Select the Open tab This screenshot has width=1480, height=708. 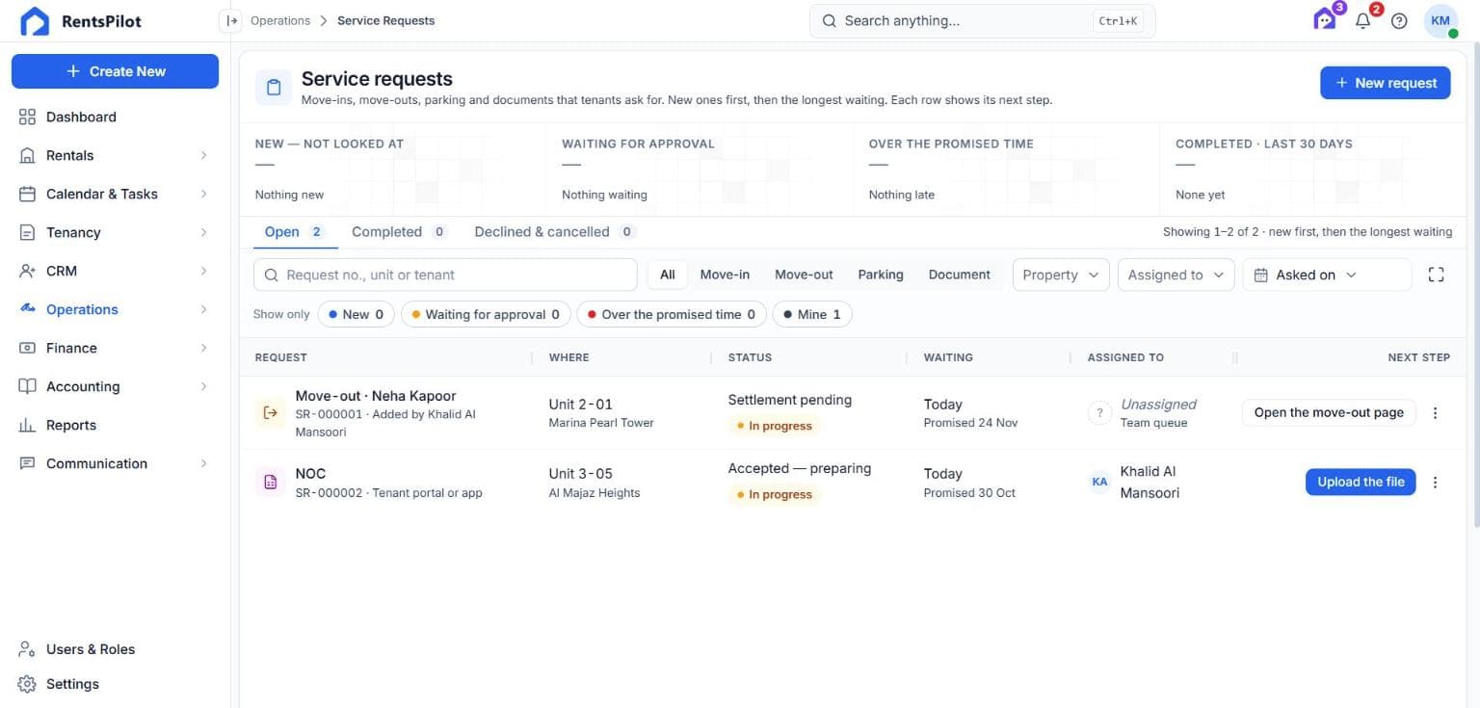point(295,232)
